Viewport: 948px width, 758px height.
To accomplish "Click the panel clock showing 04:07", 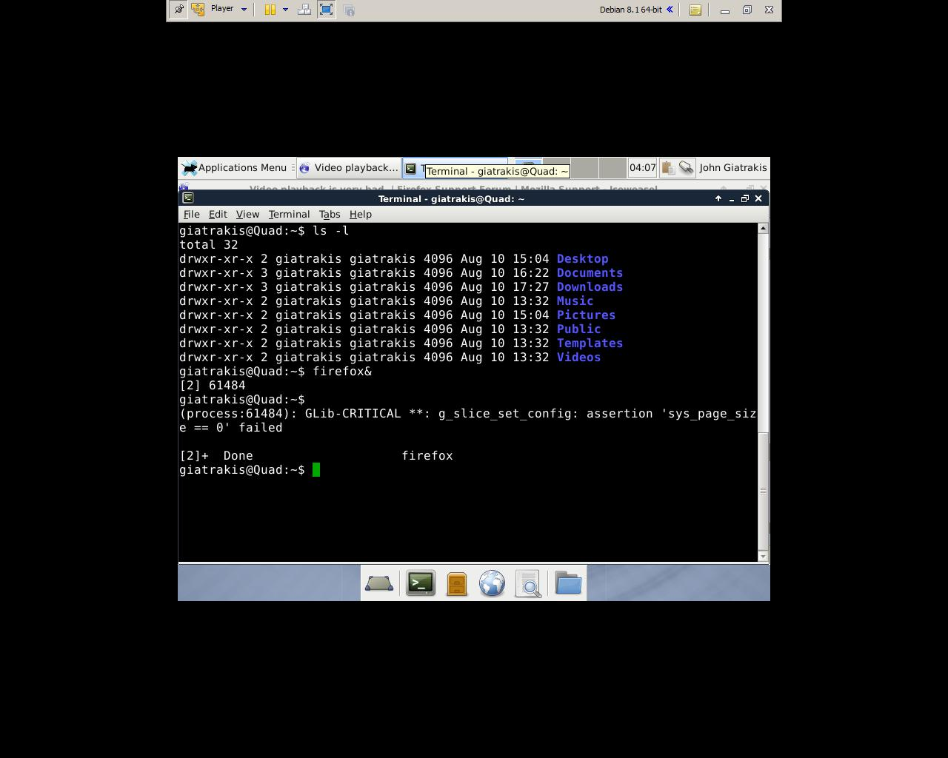I will pos(642,168).
